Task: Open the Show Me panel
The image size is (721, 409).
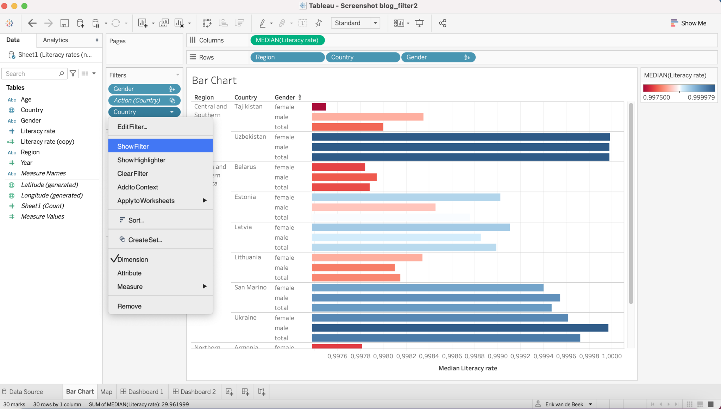Action: pyautogui.click(x=688, y=23)
